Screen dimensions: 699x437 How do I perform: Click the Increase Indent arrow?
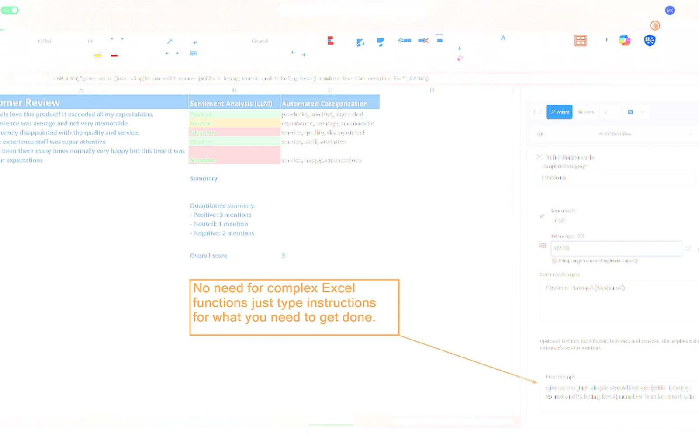tap(177, 53)
